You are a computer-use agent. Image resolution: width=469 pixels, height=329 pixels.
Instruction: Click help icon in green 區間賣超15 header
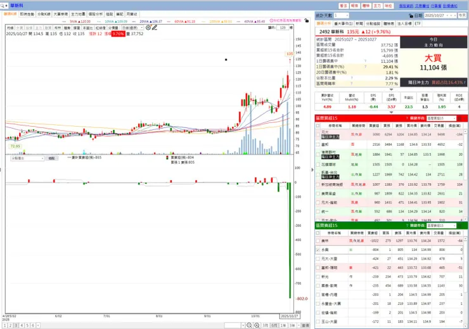coord(407,226)
